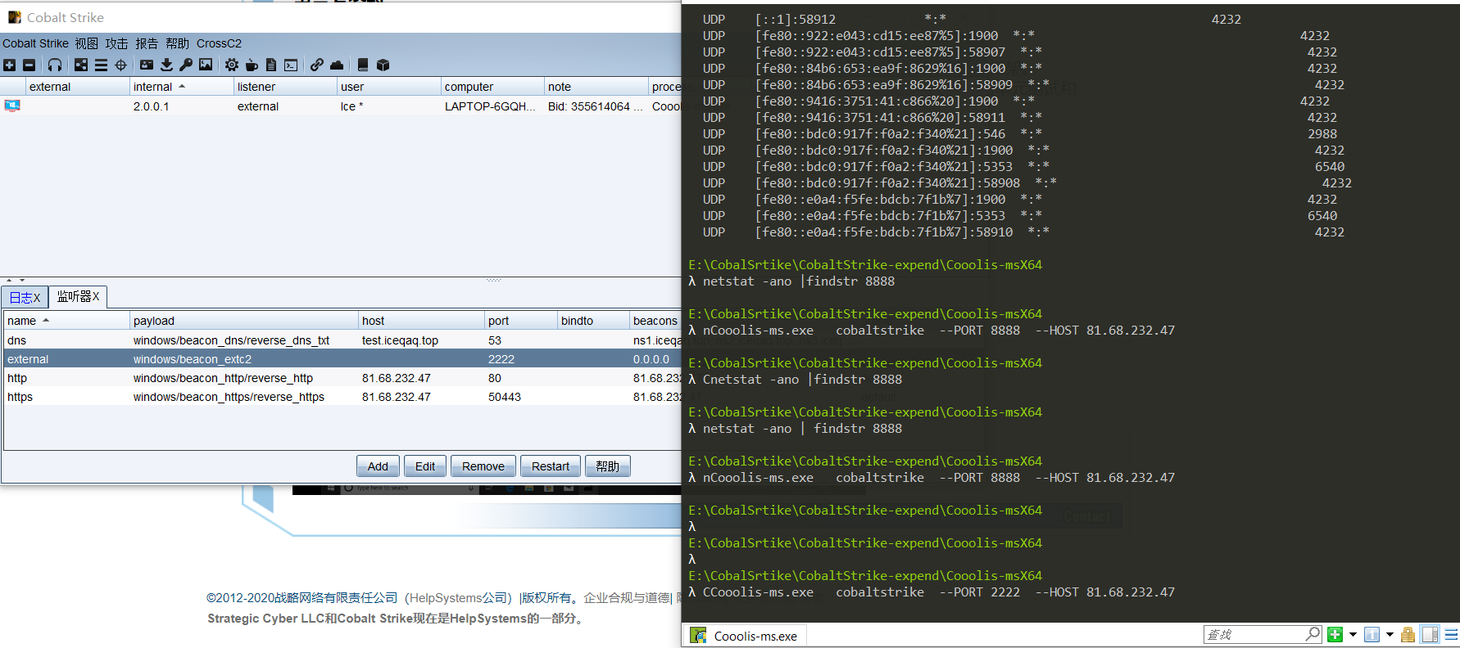The width and height of the screenshot is (1460, 648).
Task: Select the dns listener row
Action: 342,340
